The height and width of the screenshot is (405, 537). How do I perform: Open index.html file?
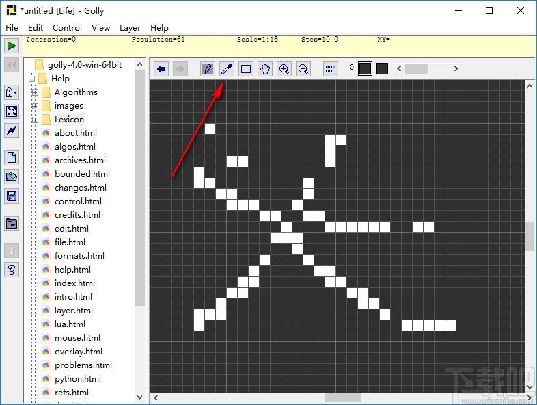click(x=74, y=283)
